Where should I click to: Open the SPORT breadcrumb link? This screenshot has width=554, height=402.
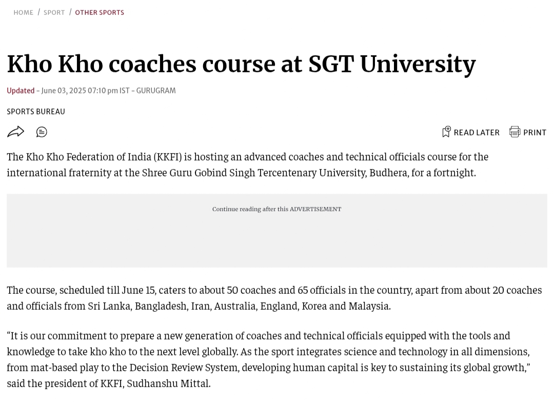click(x=54, y=13)
